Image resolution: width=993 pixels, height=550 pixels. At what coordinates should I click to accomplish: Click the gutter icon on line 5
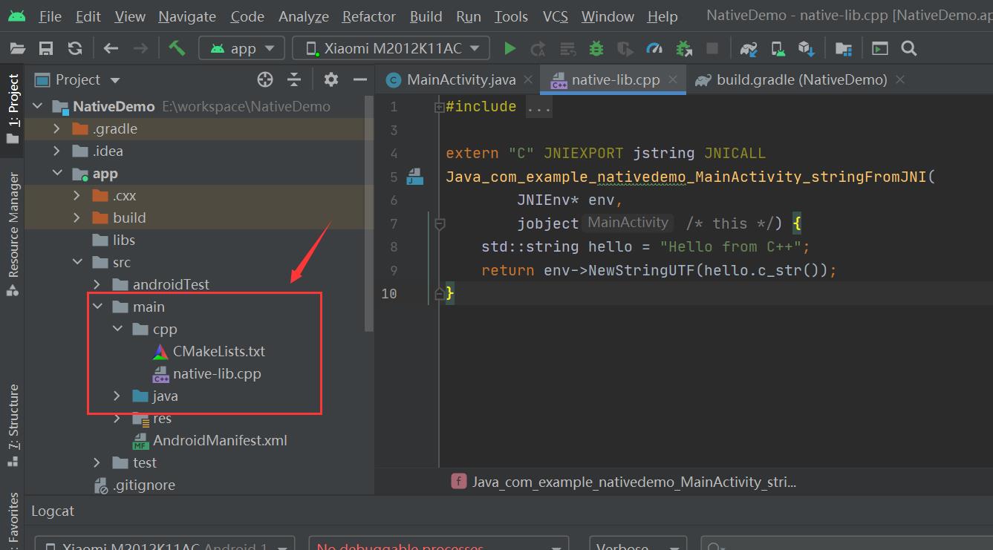pyautogui.click(x=414, y=177)
